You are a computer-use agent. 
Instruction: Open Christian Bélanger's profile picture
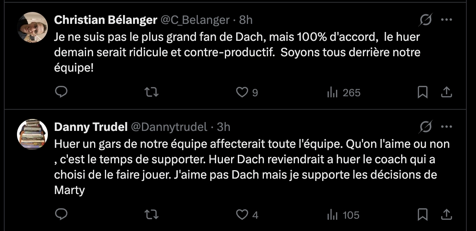(x=33, y=27)
